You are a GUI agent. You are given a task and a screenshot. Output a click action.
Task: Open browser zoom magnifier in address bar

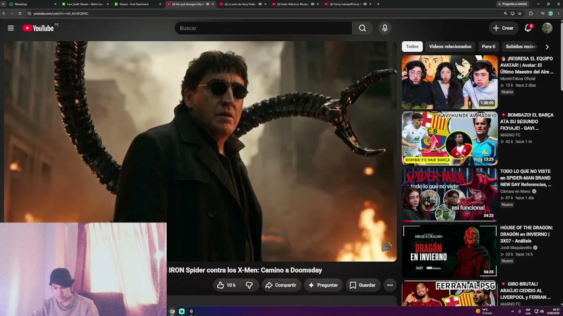(x=505, y=14)
